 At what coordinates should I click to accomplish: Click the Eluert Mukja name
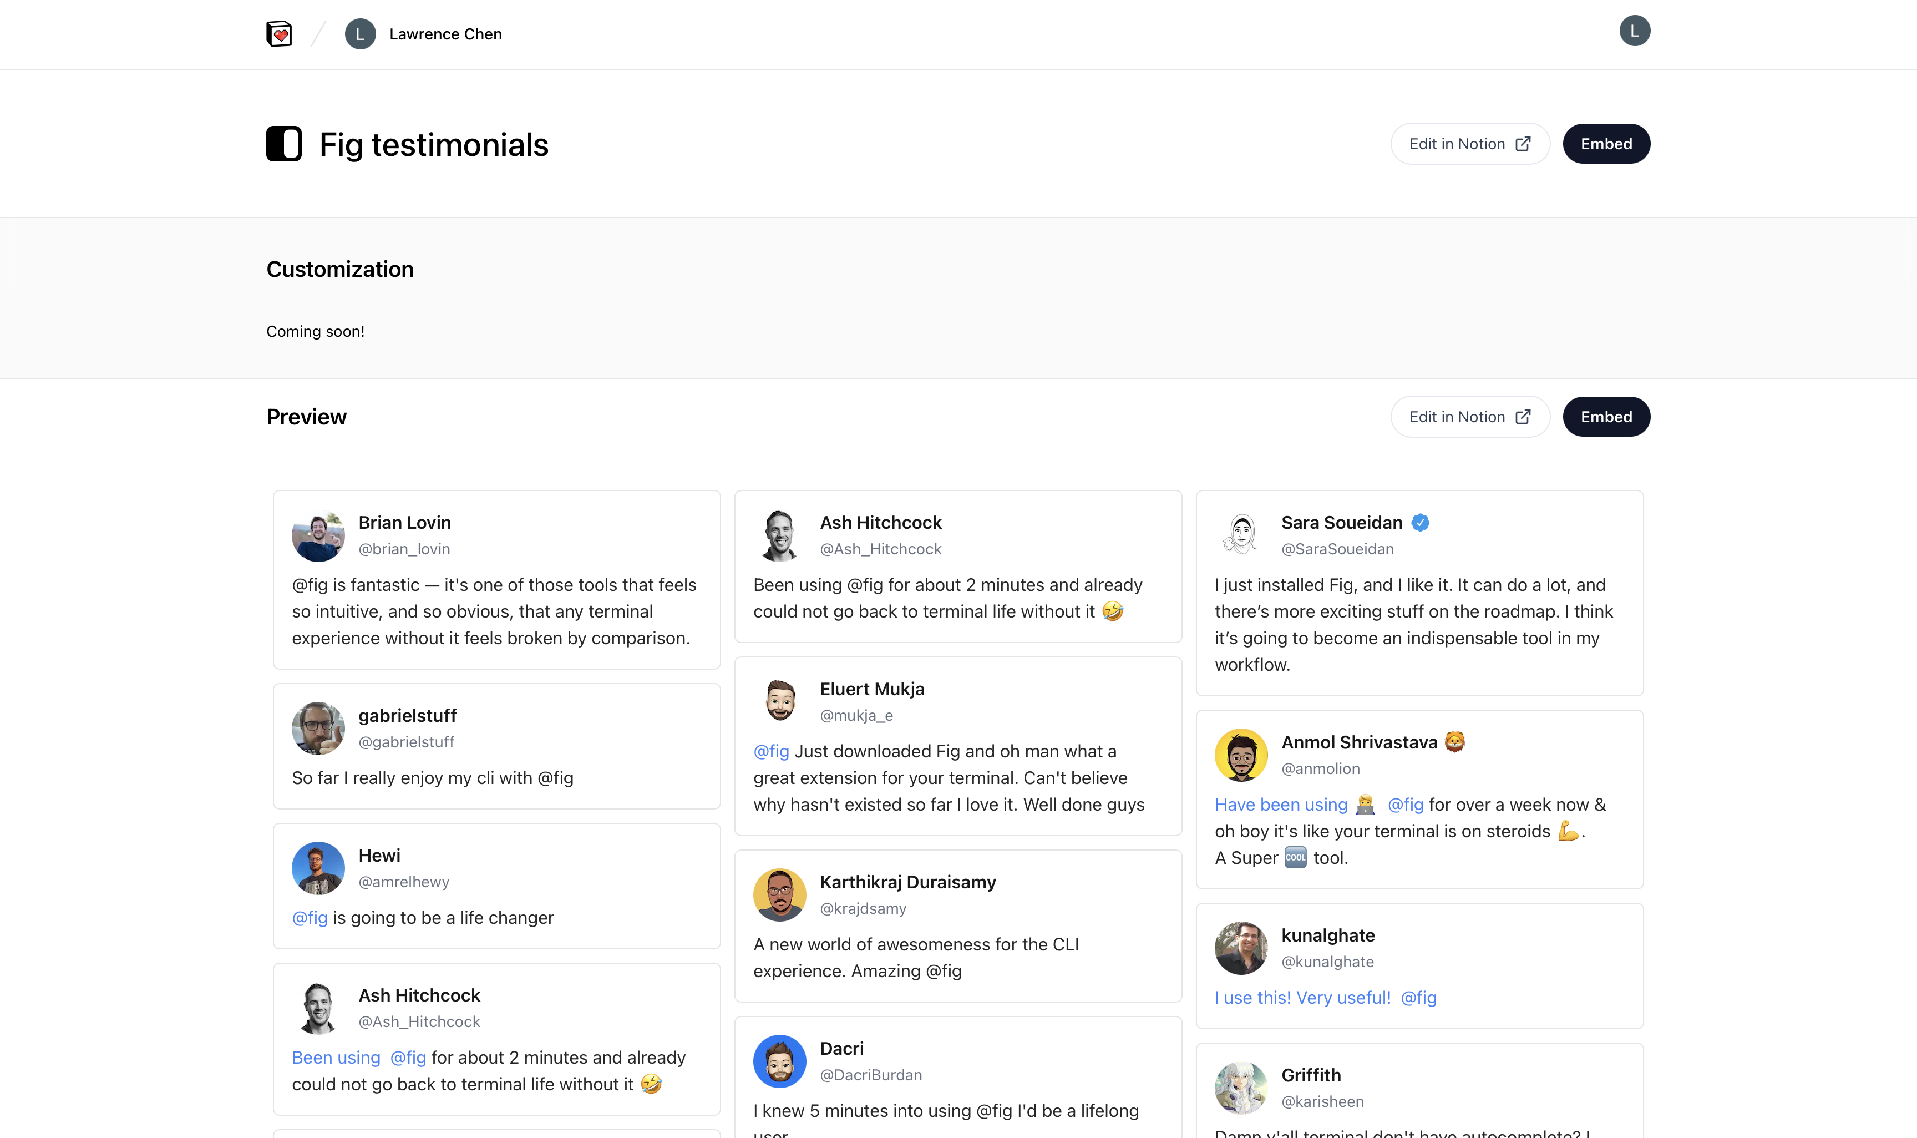[871, 689]
